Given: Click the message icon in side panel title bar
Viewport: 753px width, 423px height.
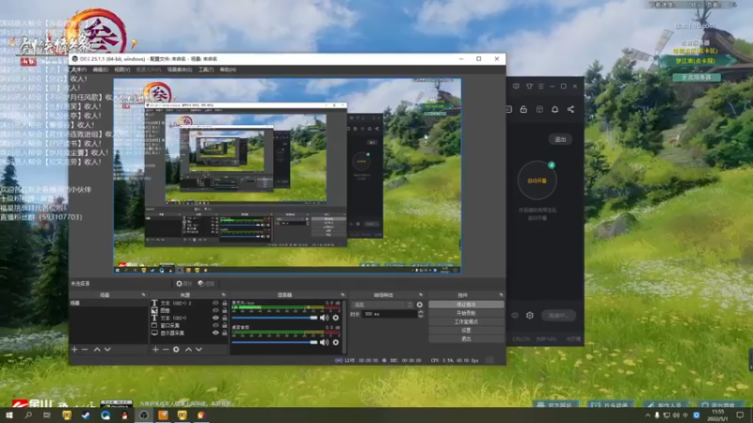Looking at the screenshot, I should point(516,86).
